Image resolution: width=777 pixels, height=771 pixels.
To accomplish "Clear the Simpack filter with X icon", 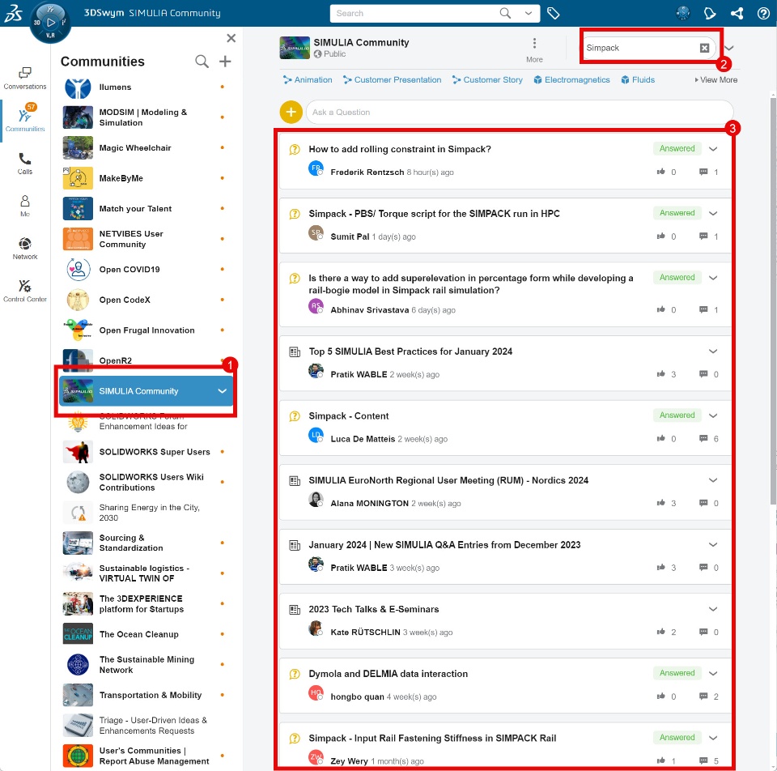I will (704, 48).
